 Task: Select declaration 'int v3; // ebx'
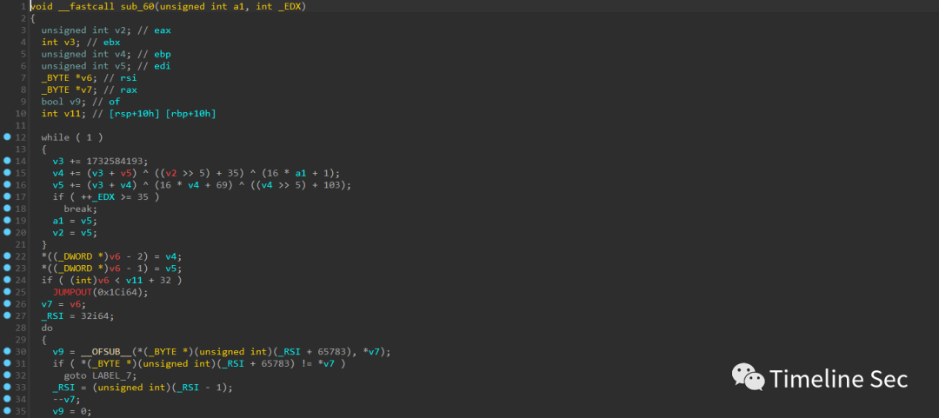click(81, 42)
